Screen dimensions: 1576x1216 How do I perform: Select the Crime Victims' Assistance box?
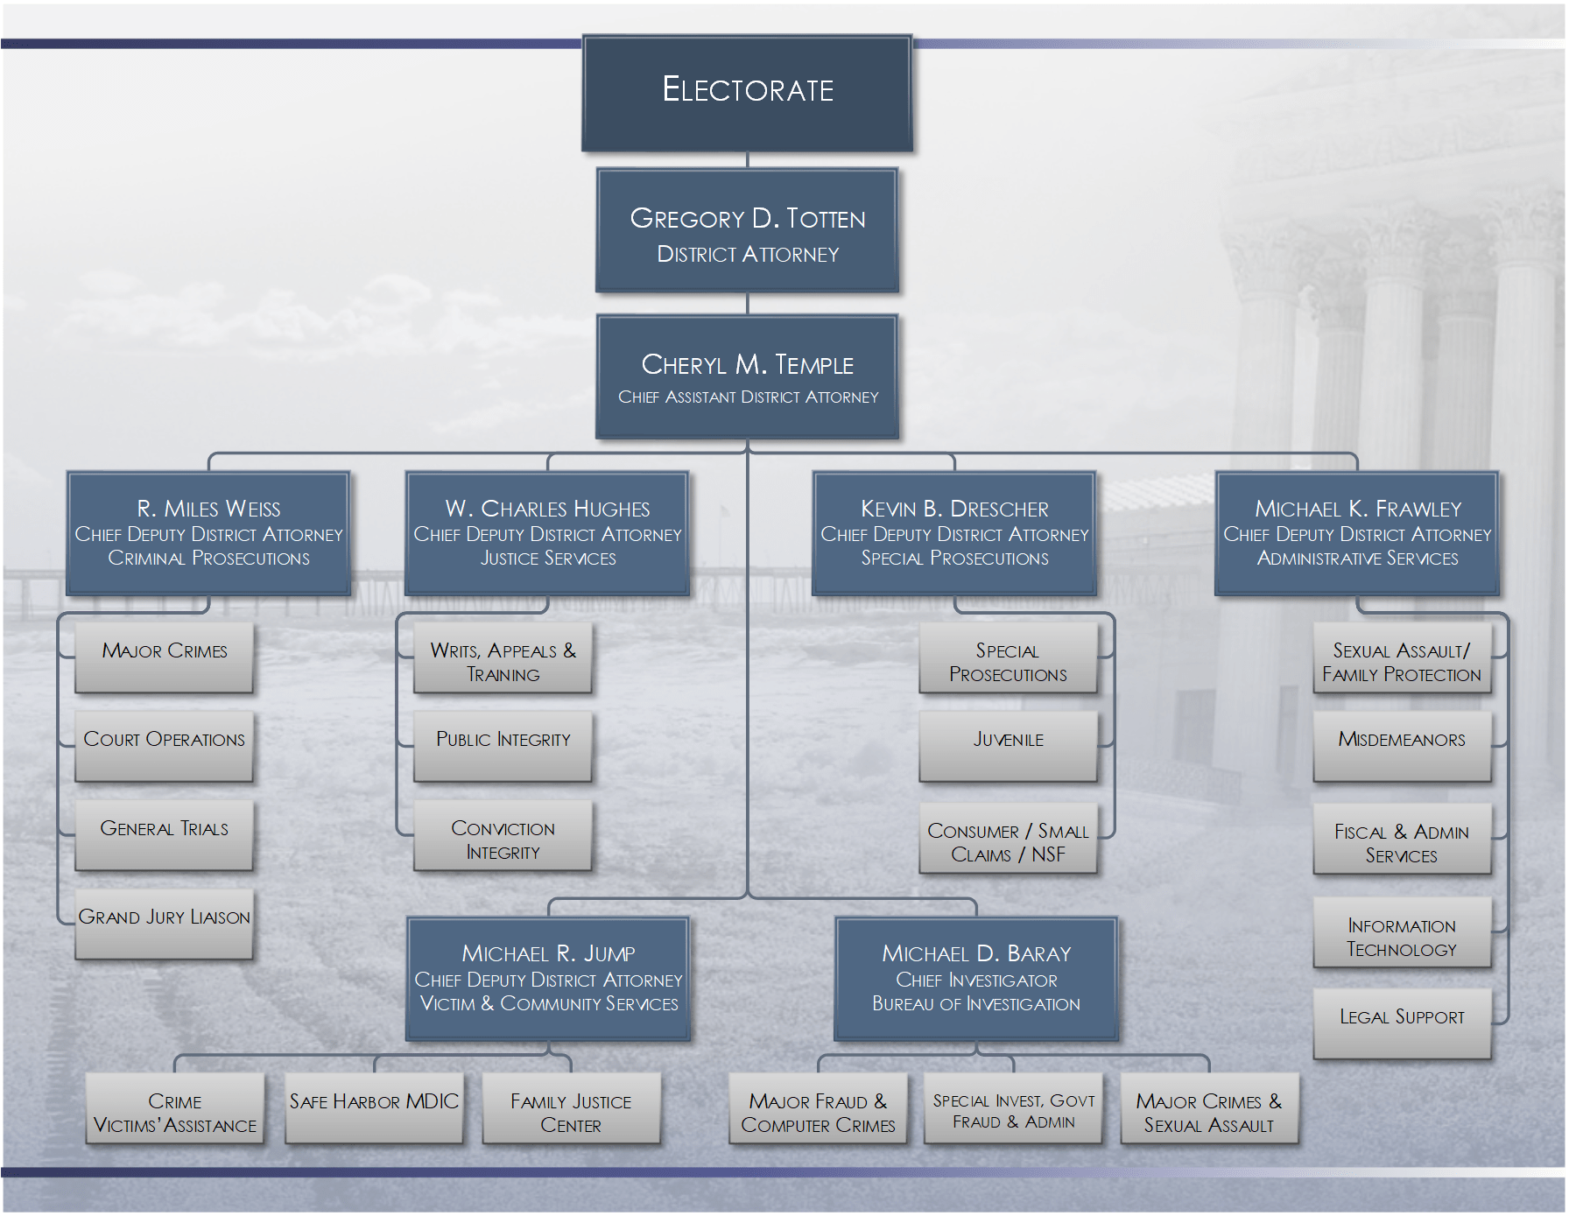tap(175, 1108)
